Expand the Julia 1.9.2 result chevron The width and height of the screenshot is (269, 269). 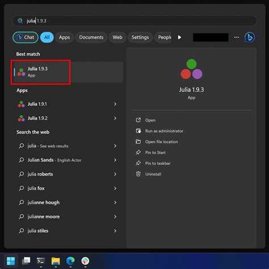click(115, 118)
